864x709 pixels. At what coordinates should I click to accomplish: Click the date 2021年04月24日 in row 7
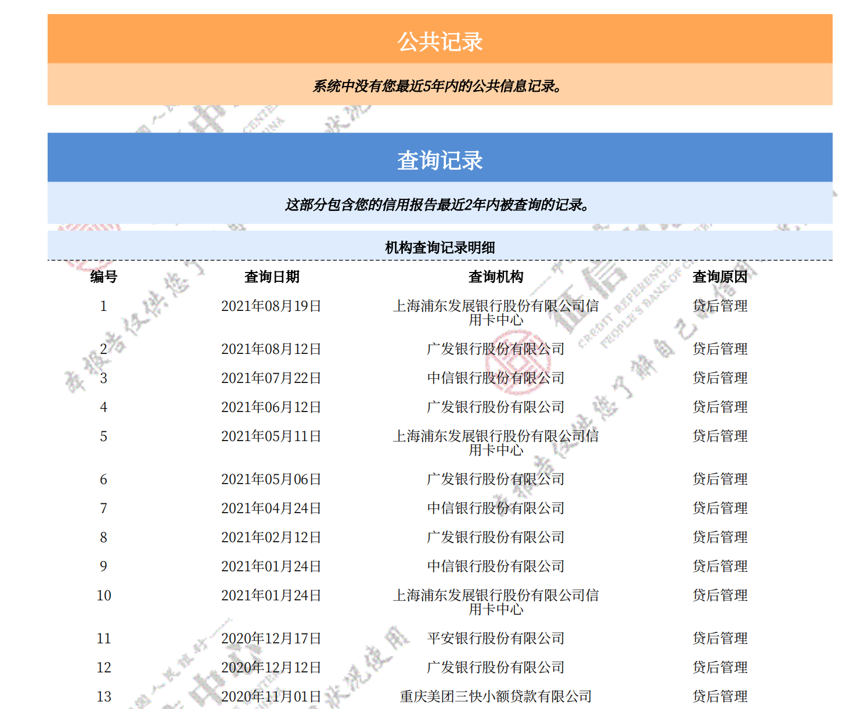click(x=271, y=509)
